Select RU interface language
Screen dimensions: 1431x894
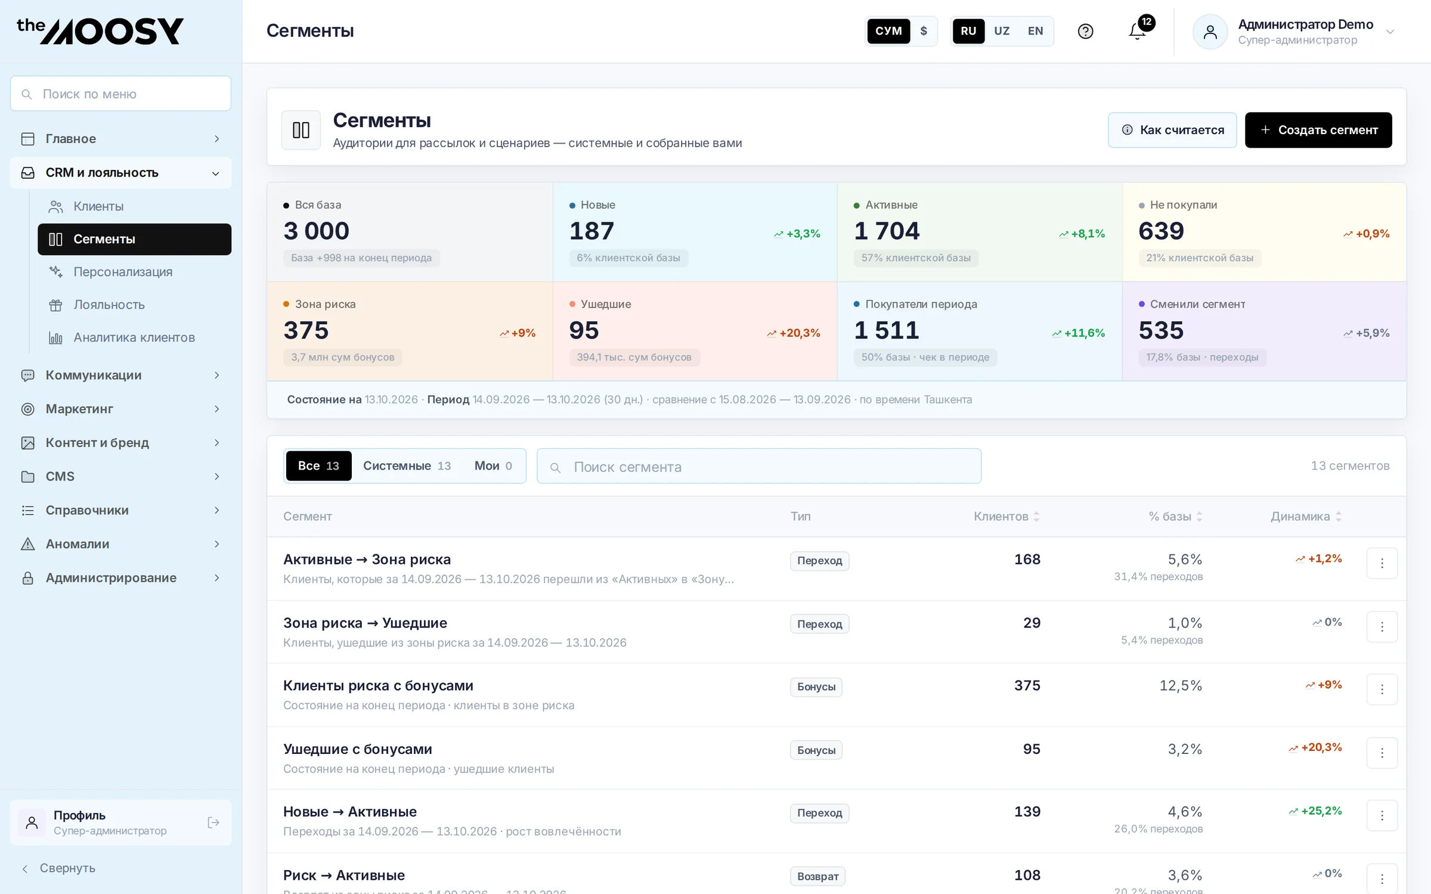point(968,31)
